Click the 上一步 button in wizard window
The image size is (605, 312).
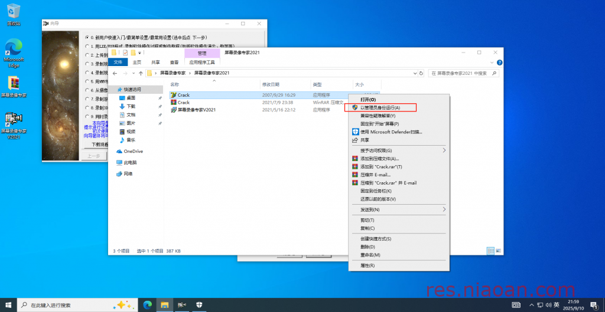(x=93, y=156)
